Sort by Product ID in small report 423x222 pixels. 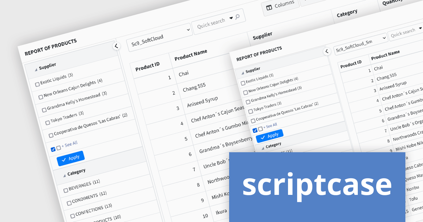[x=351, y=64]
